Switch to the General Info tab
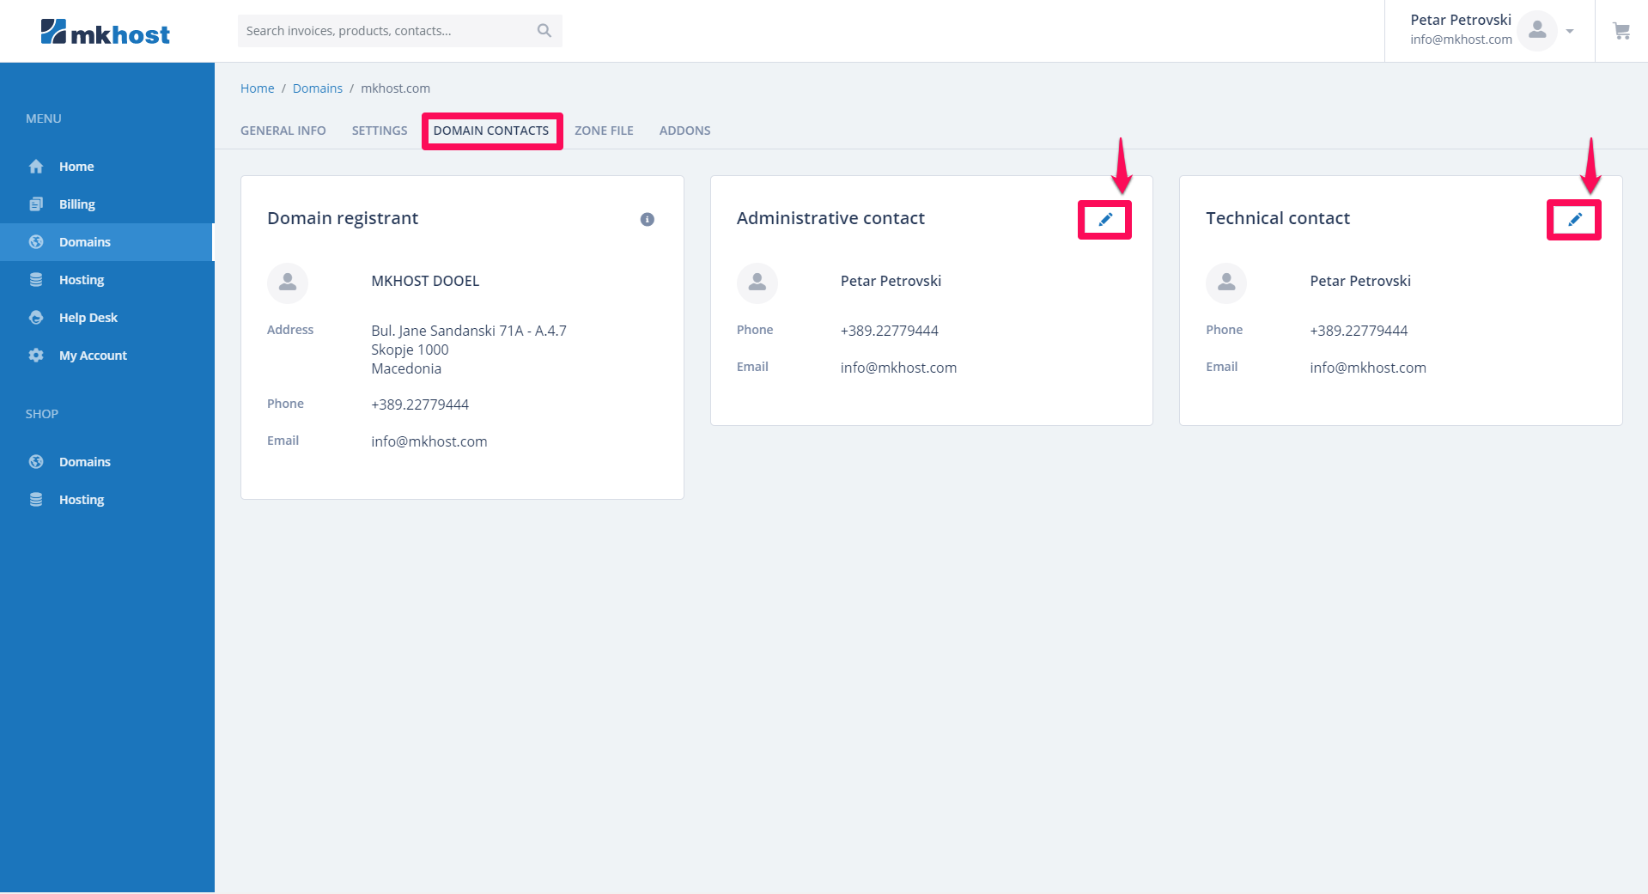 283,131
